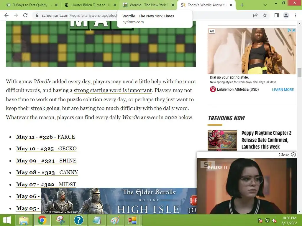Open the taskbar clock and date
This screenshot has width=302, height=226.
(289, 220)
